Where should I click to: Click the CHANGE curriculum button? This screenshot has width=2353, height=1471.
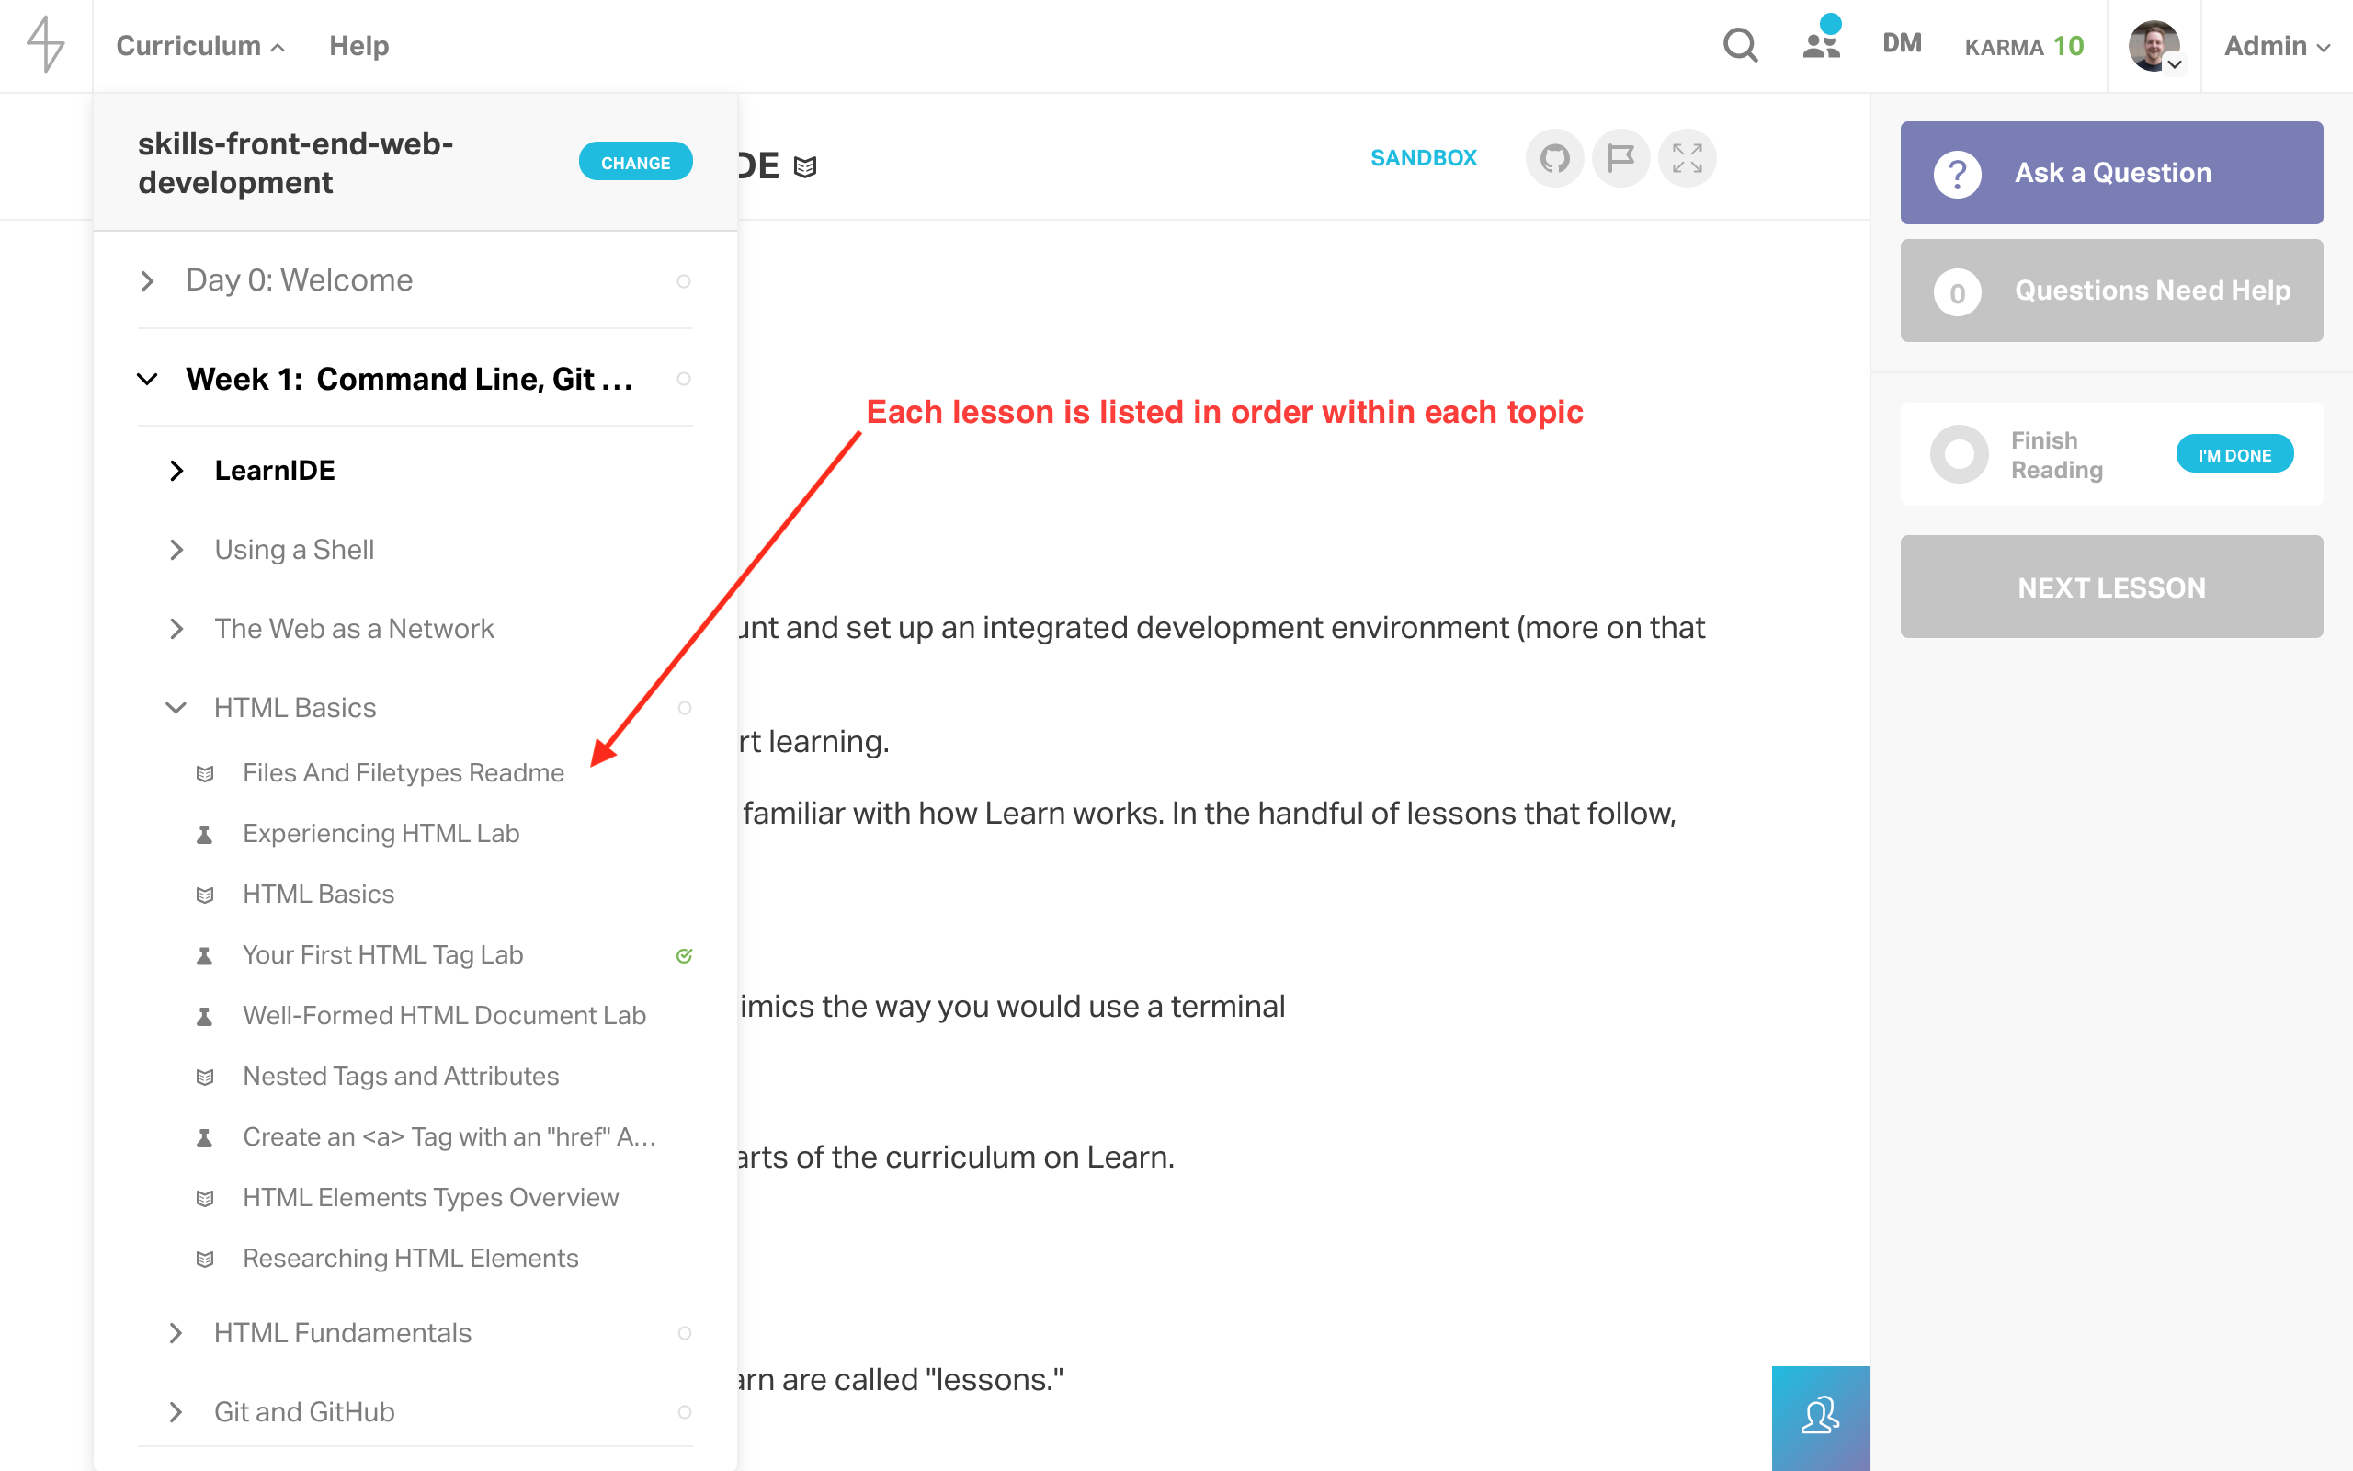635,159
